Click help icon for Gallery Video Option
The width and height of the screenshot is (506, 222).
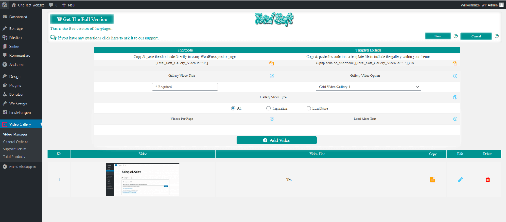tap(455, 76)
